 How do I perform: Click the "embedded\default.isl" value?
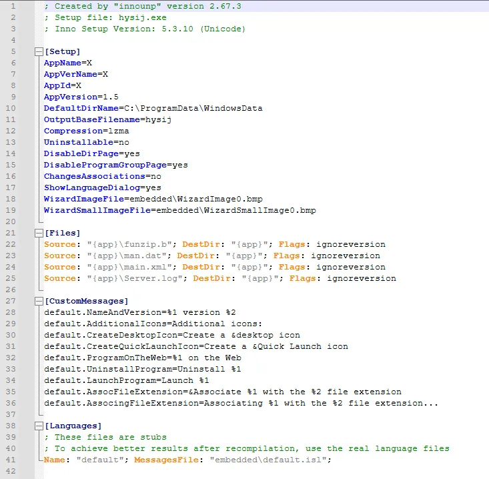coord(268,460)
